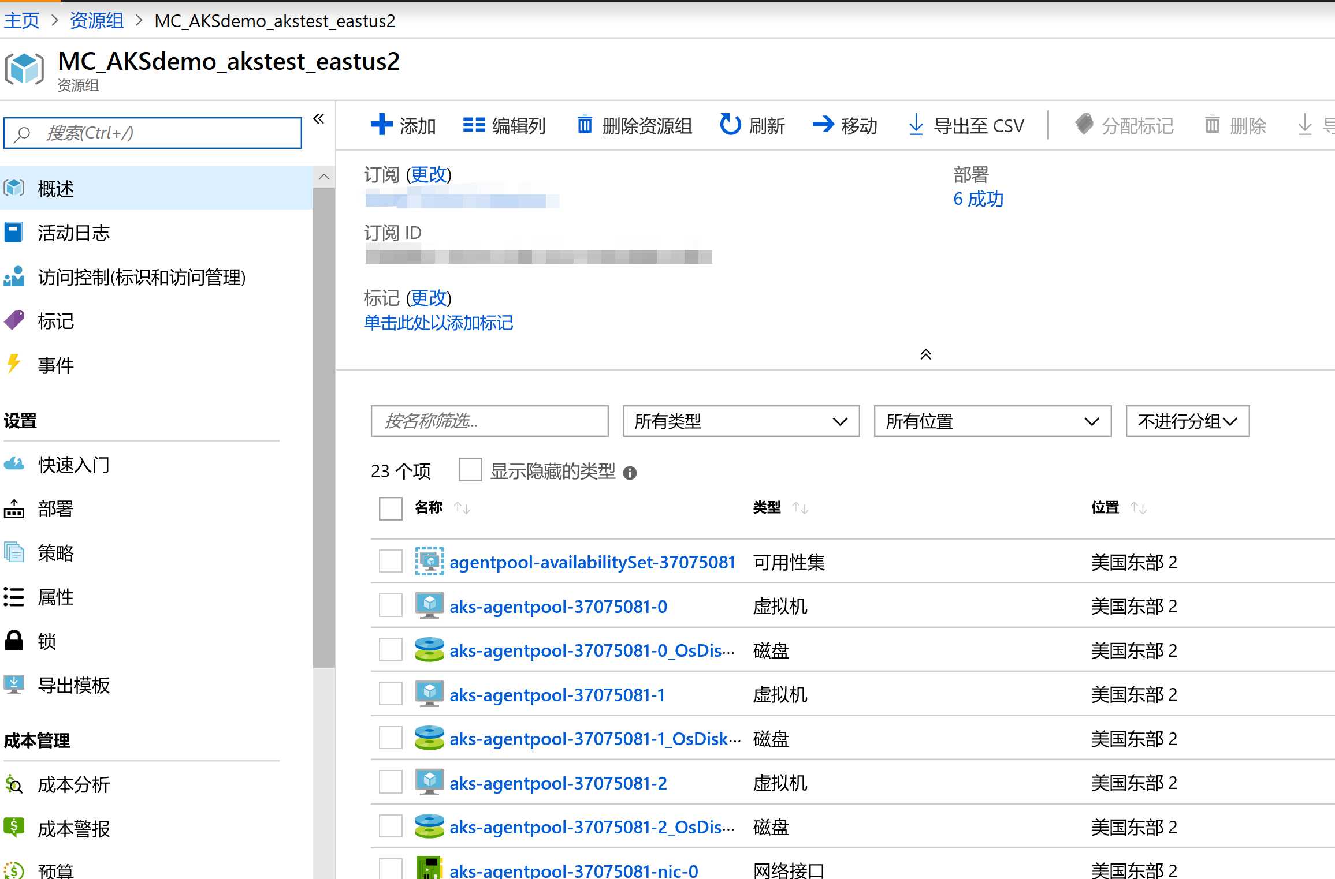Open the 所有类型 dropdown
Viewport: 1335px width, 879px height.
741,421
